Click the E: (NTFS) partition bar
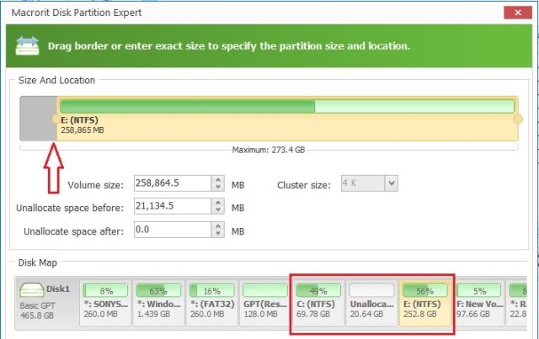The width and height of the screenshot is (539, 339). (x=287, y=119)
